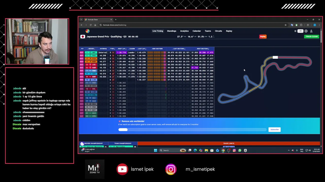Image resolution: width=325 pixels, height=182 pixels.
Task: Select driver NOR in fourth position
Action: coord(91,62)
